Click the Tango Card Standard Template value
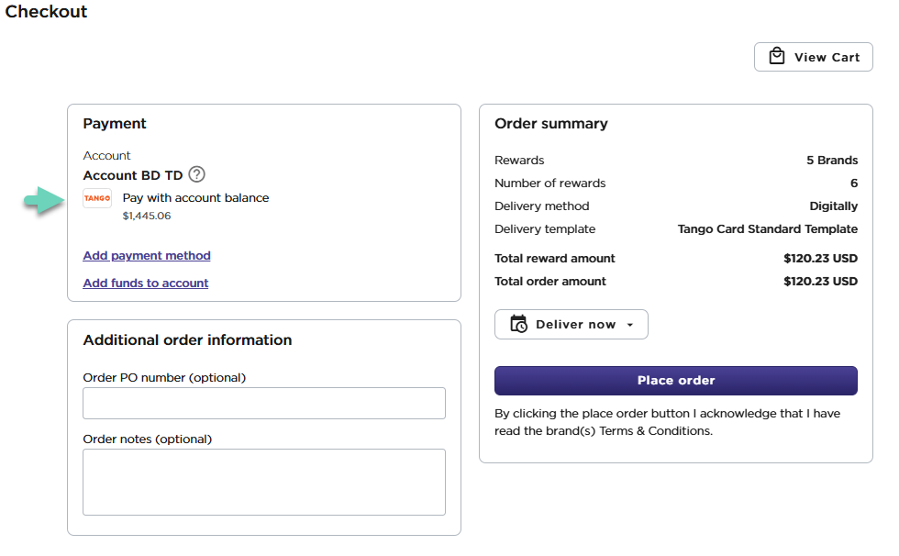The height and width of the screenshot is (556, 899). [x=768, y=229]
